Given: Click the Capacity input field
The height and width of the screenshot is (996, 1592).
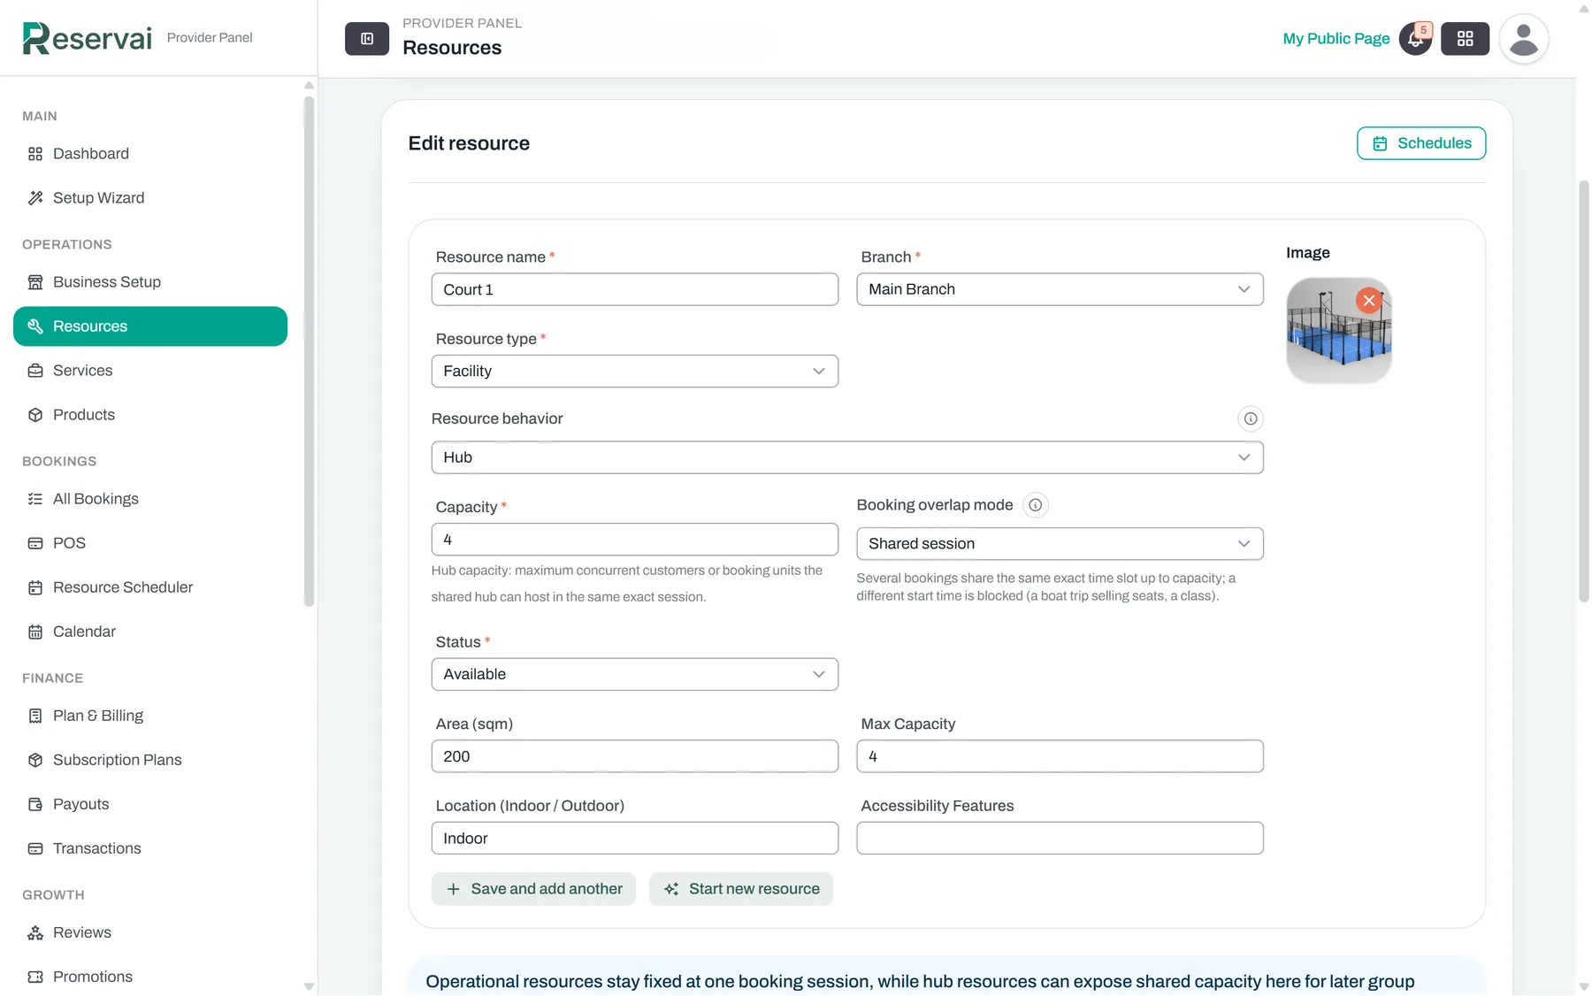Looking at the screenshot, I should (635, 540).
